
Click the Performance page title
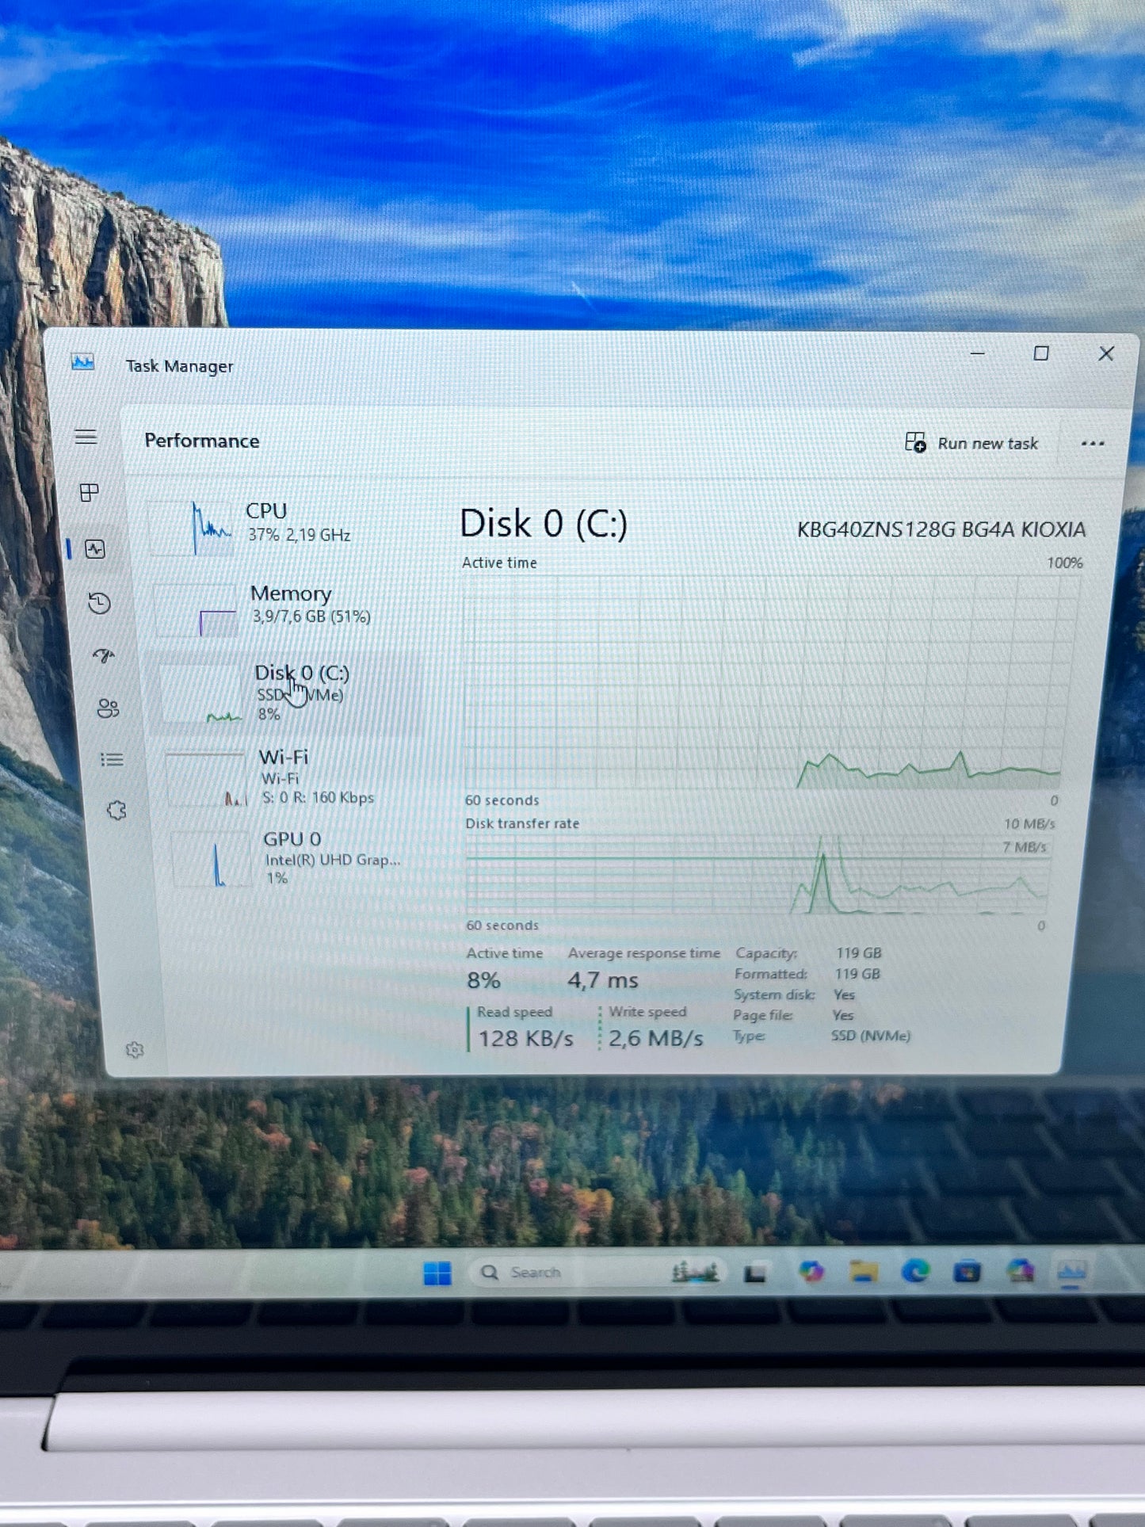point(202,441)
